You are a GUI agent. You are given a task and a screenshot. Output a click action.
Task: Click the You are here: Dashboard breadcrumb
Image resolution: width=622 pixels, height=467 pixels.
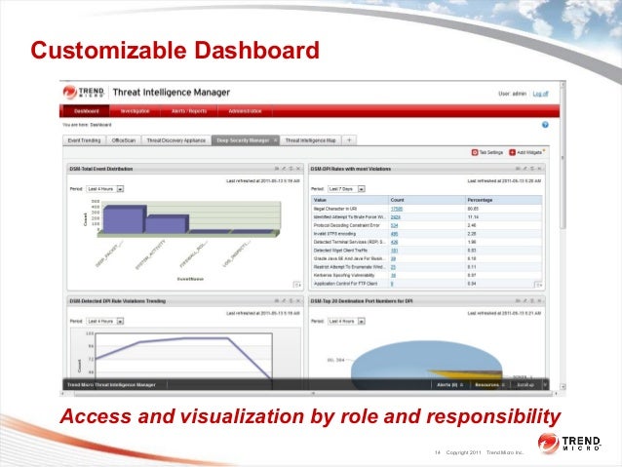pyautogui.click(x=87, y=125)
